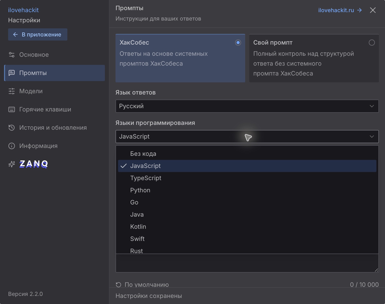Choose Без кода from the language list
The image size is (385, 304).
tap(247, 154)
